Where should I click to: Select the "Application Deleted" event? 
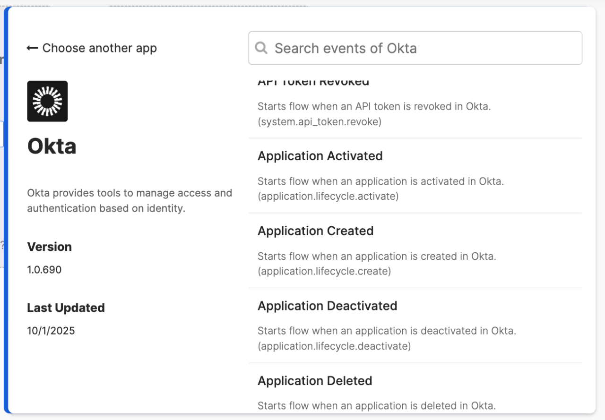(315, 381)
